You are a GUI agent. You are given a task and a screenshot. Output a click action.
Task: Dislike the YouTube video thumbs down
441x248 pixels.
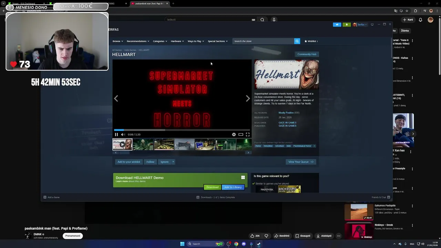pyautogui.click(x=266, y=236)
